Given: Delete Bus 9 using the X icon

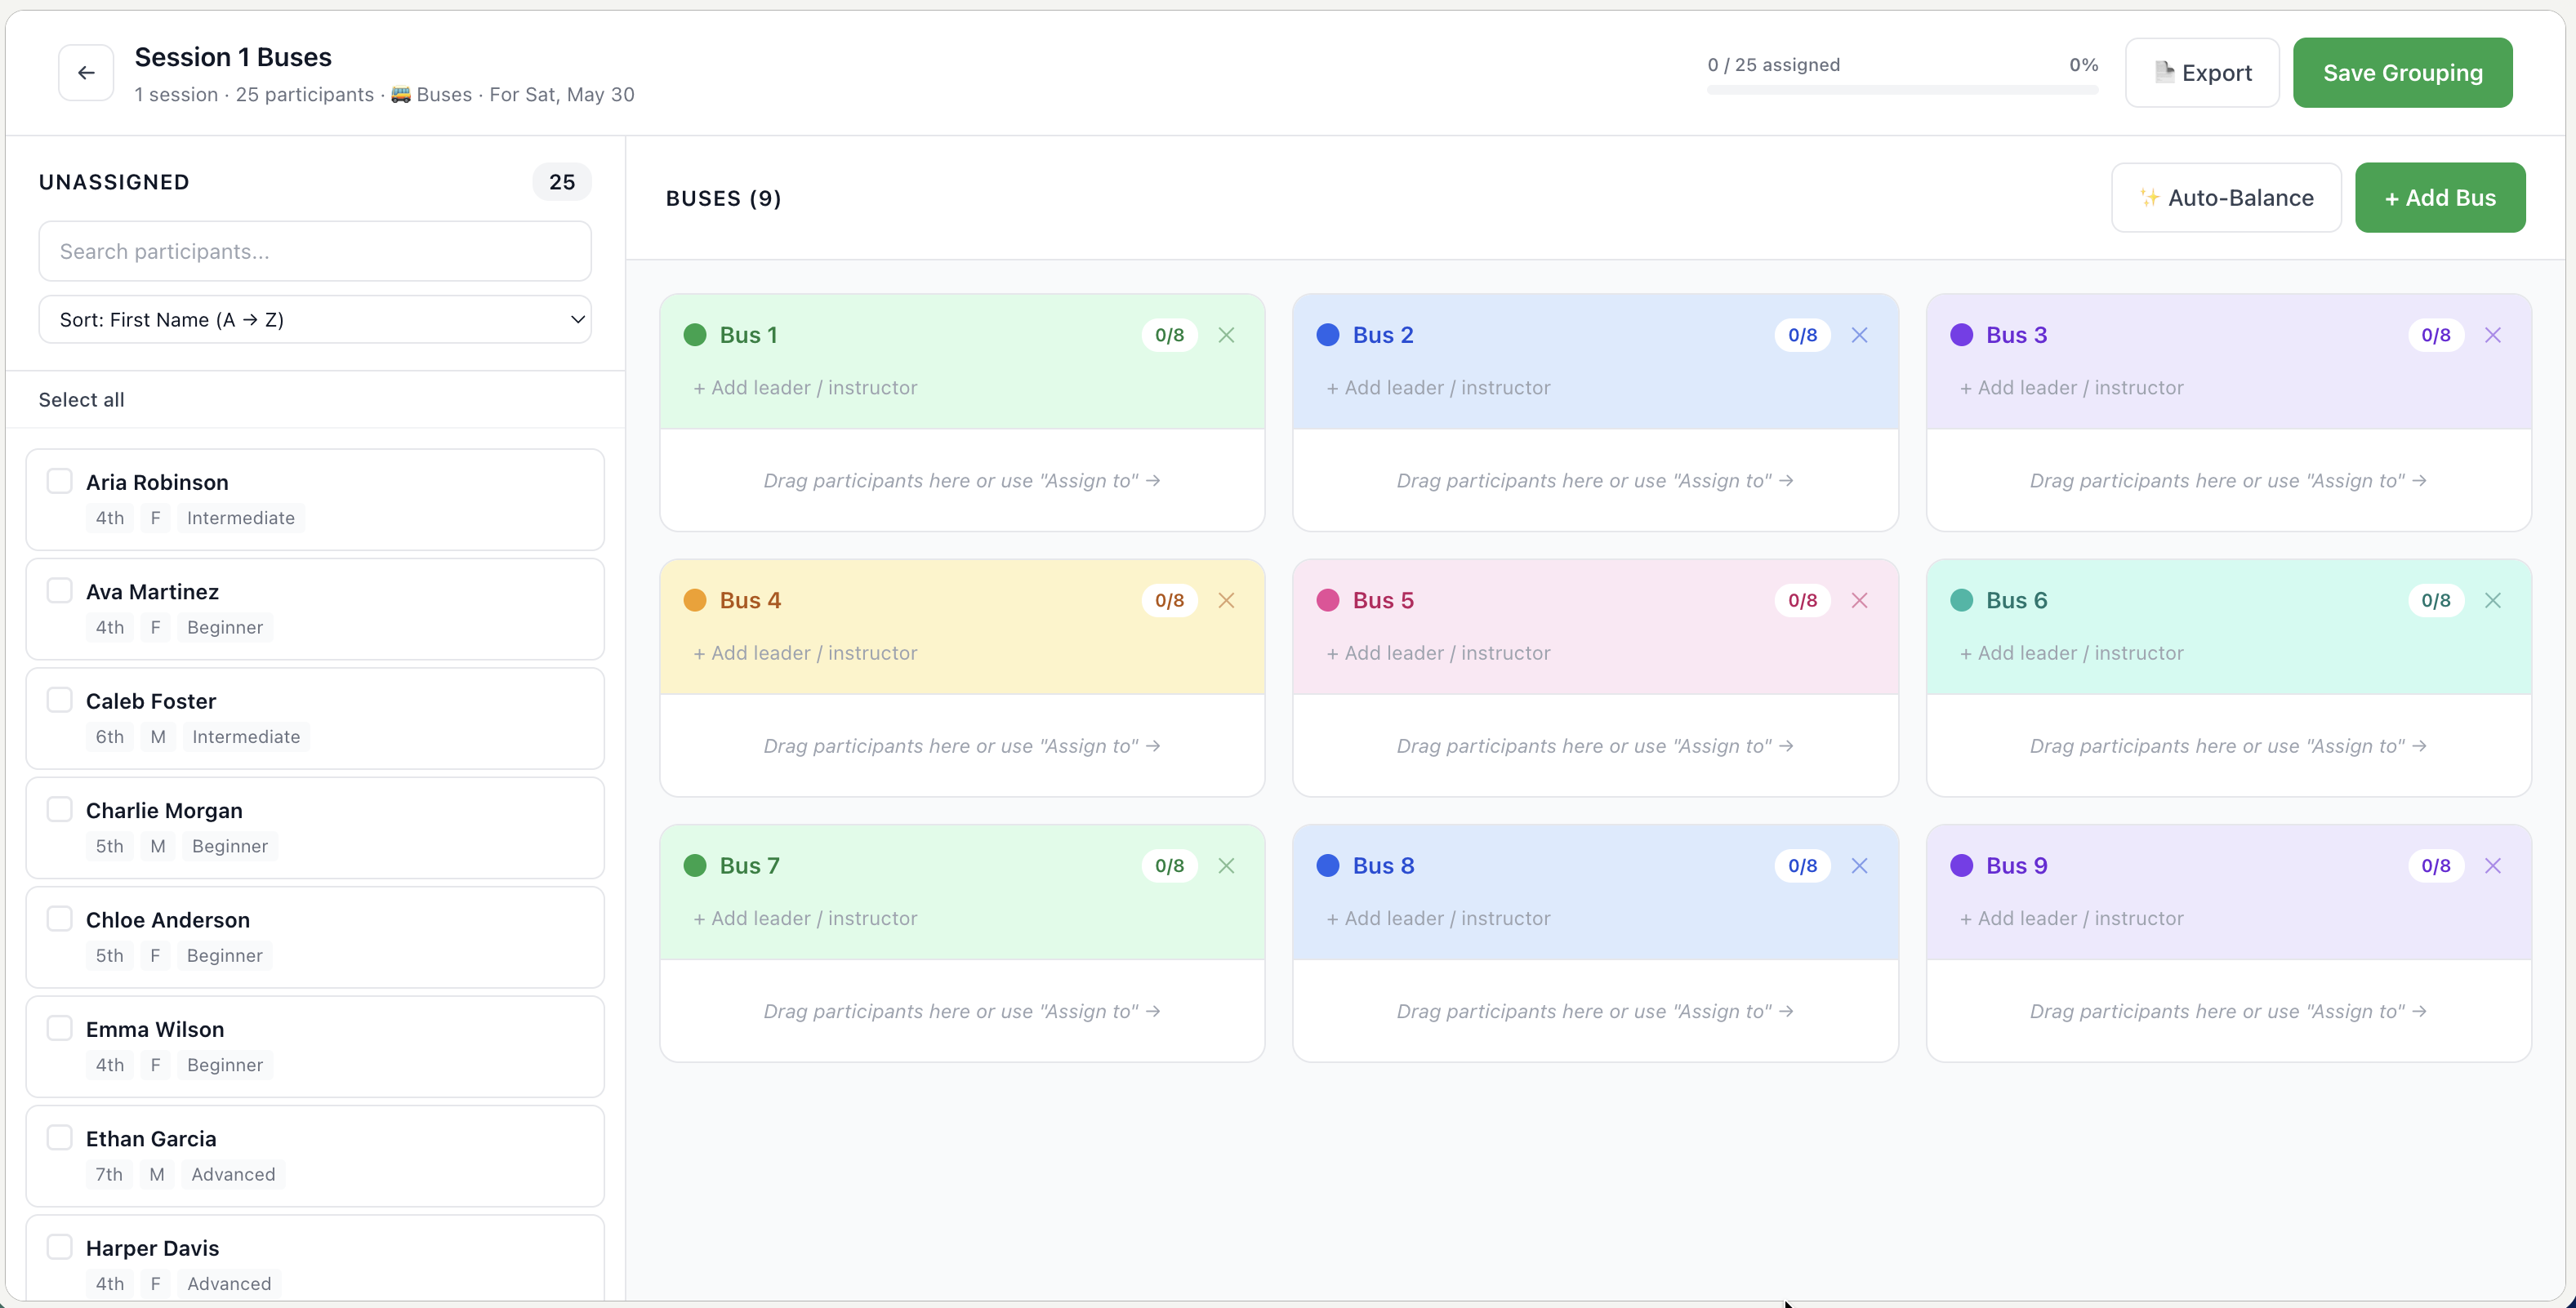Looking at the screenshot, I should [2492, 865].
